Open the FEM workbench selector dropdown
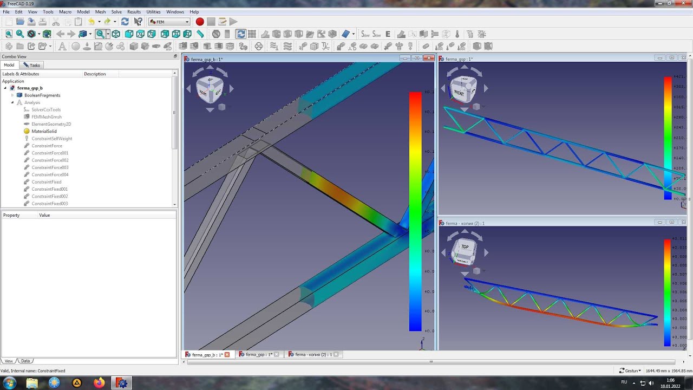Image resolution: width=693 pixels, height=390 pixels. point(169,22)
